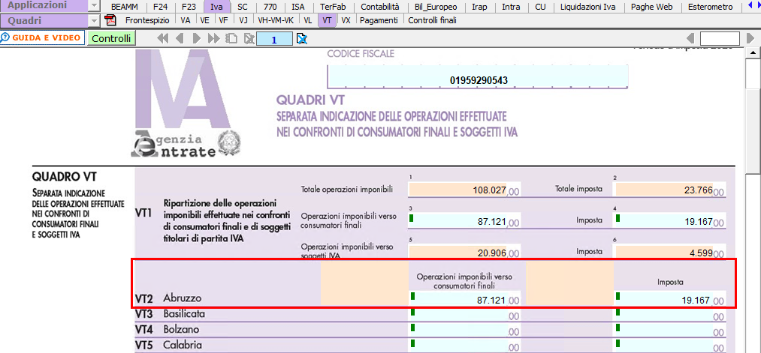The image size is (761, 353).
Task: Open the Quadri dropdown arrow
Action: (95, 21)
